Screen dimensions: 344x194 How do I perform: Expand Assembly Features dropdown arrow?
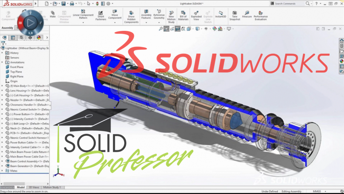(146, 22)
